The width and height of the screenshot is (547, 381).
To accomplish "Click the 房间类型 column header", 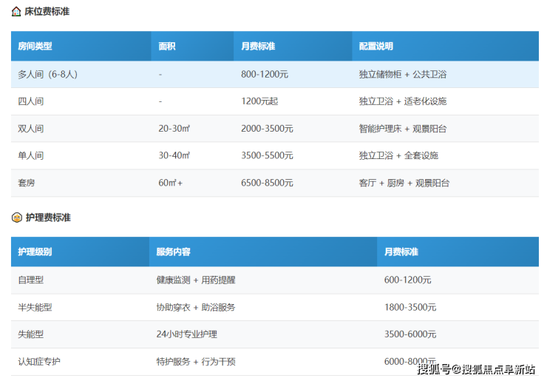I will [x=35, y=46].
